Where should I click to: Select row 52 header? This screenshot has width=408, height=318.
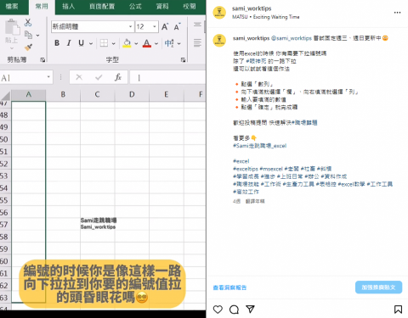pyautogui.click(x=5, y=164)
